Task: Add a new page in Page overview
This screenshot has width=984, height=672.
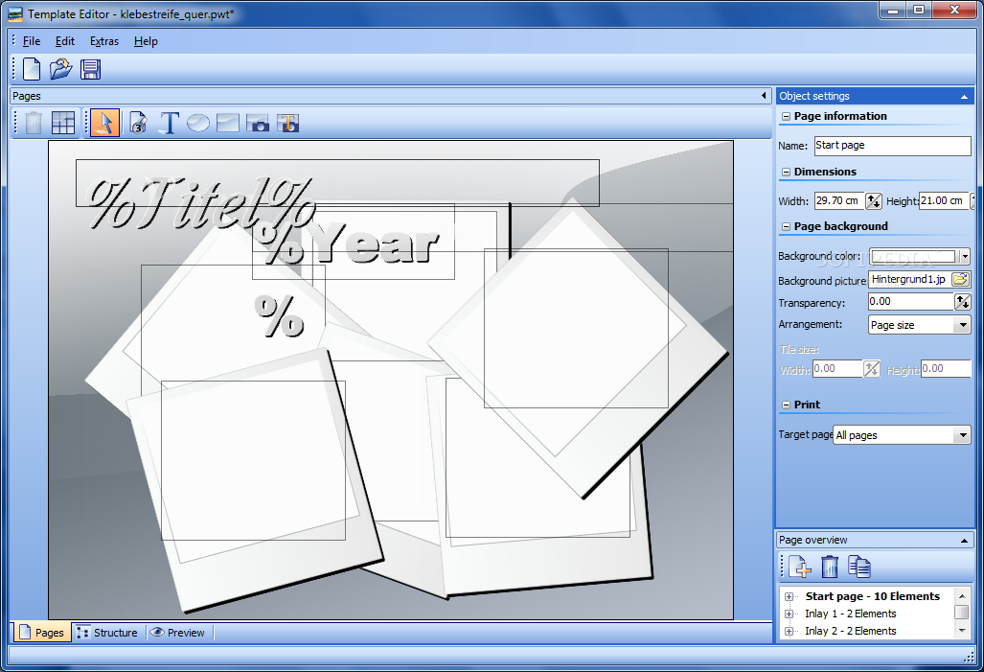Action: (x=800, y=567)
